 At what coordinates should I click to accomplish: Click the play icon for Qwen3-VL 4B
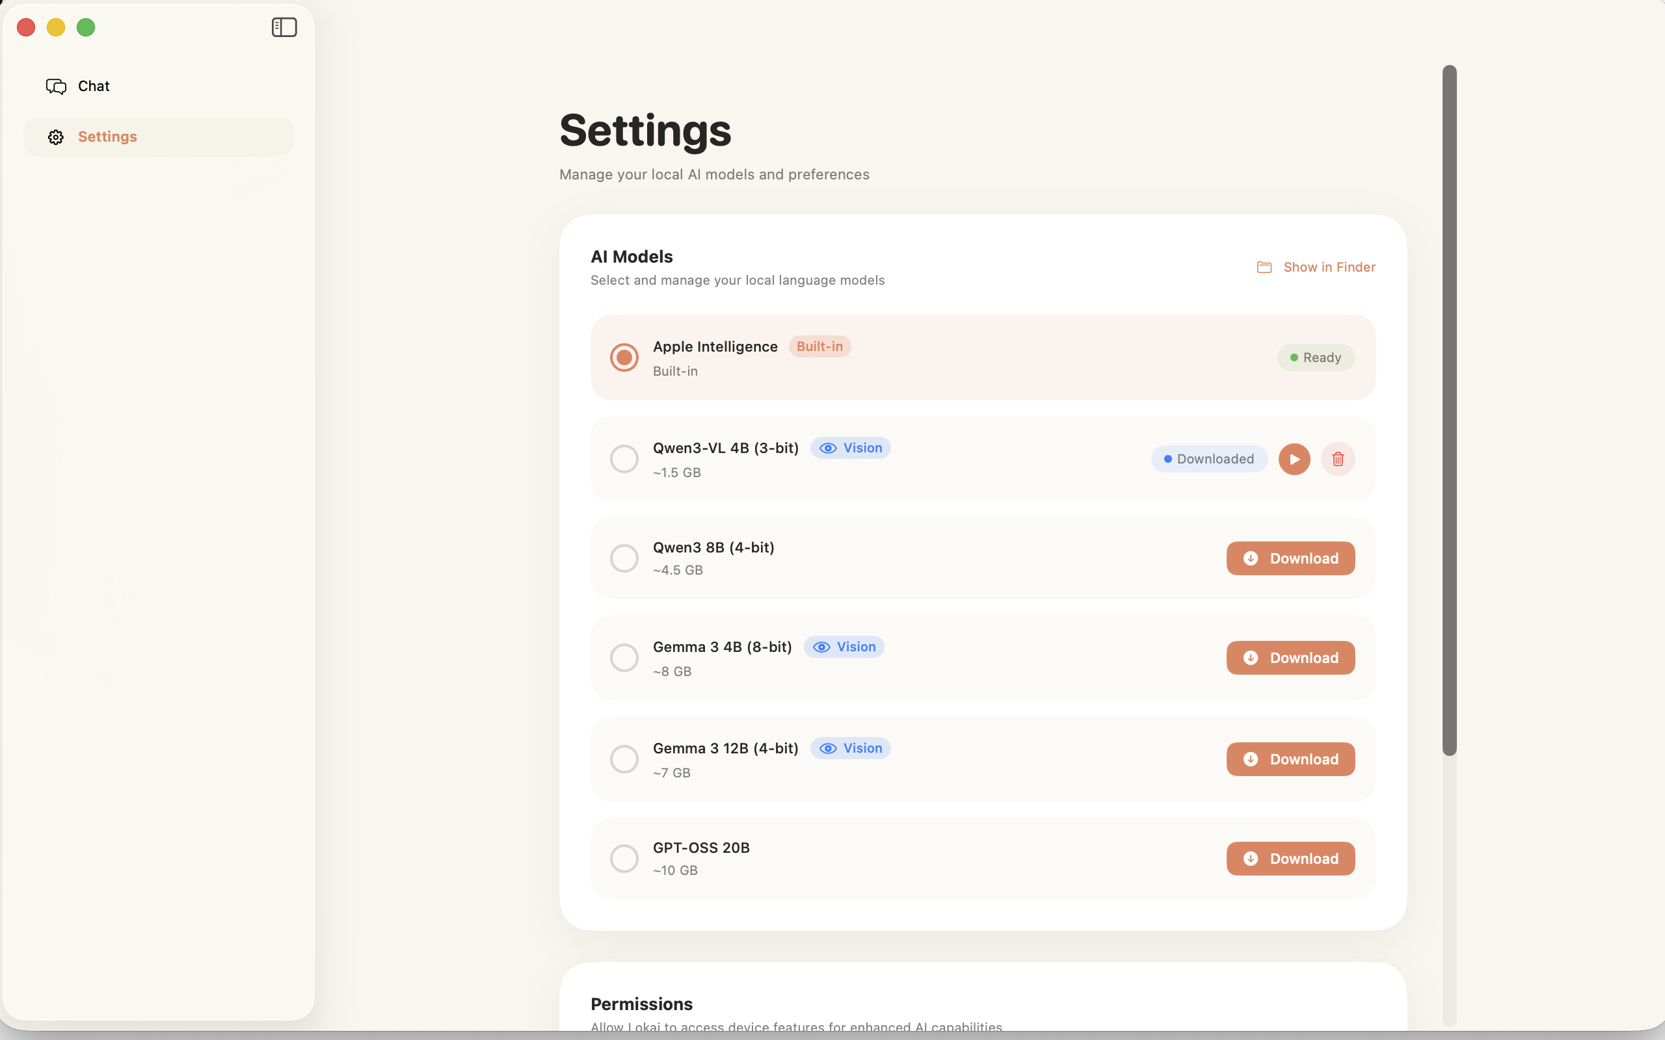[x=1294, y=459]
